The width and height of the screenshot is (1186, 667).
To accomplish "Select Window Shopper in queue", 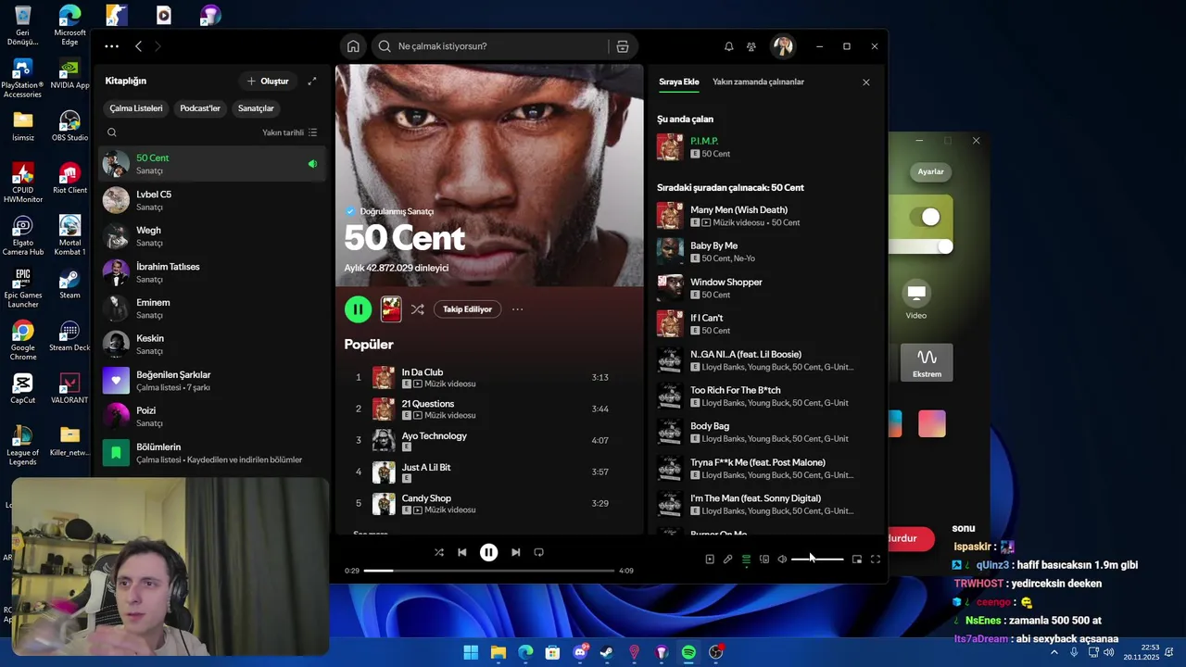I will [765, 288].
